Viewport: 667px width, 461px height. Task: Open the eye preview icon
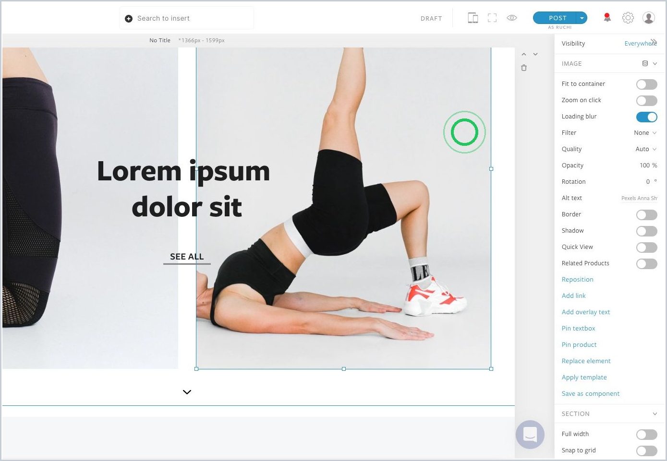point(512,18)
